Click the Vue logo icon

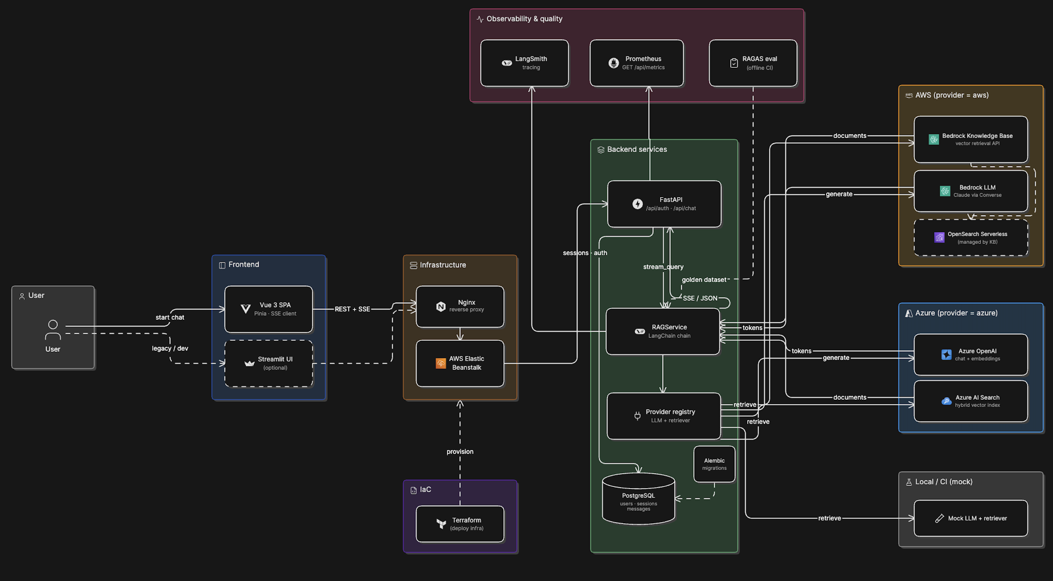click(x=245, y=309)
